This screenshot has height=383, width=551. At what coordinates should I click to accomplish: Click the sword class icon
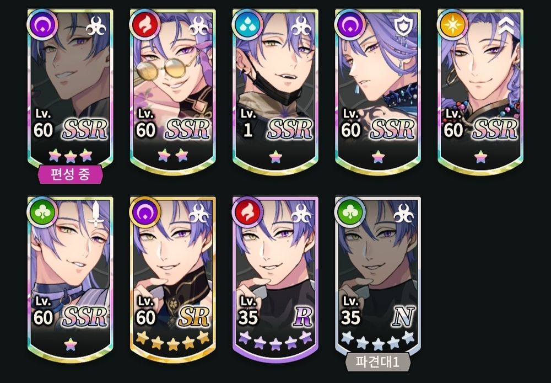(x=96, y=214)
